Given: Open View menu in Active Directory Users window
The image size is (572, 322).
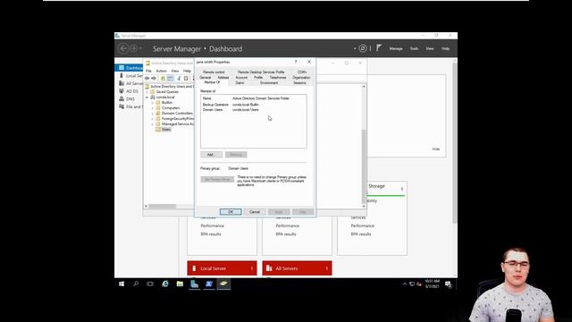Looking at the screenshot, I should point(175,71).
